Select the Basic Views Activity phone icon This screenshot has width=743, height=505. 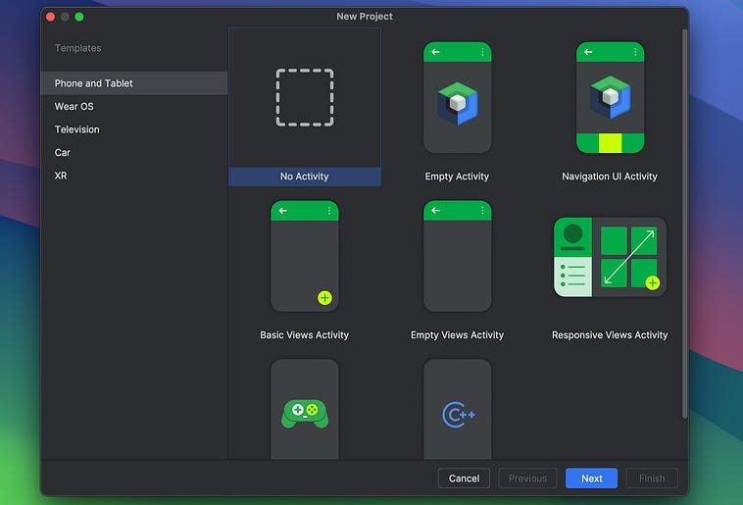click(305, 256)
